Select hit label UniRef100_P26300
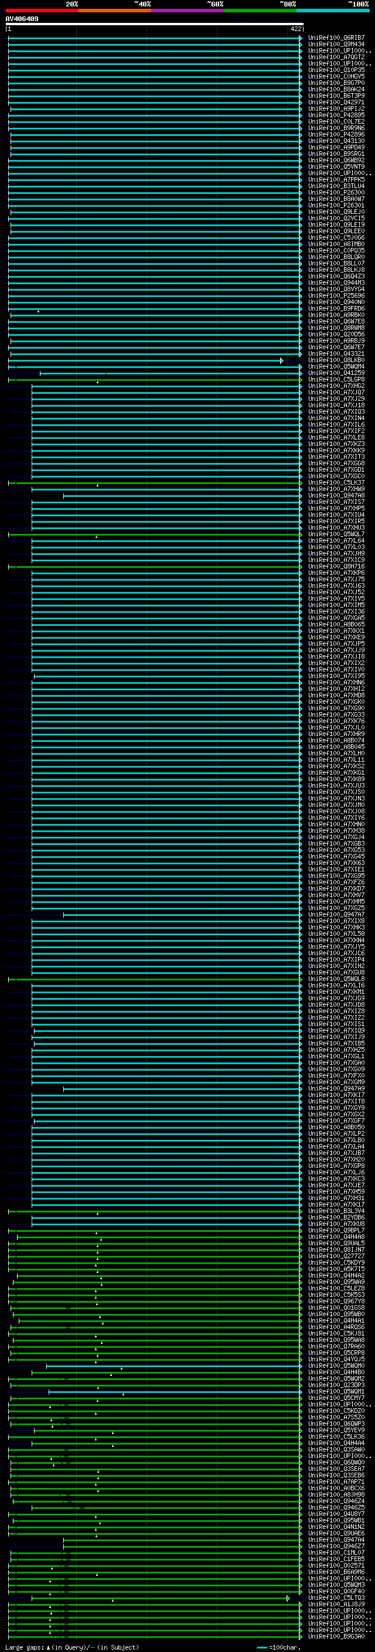The image size is (375, 1652). click(x=336, y=192)
